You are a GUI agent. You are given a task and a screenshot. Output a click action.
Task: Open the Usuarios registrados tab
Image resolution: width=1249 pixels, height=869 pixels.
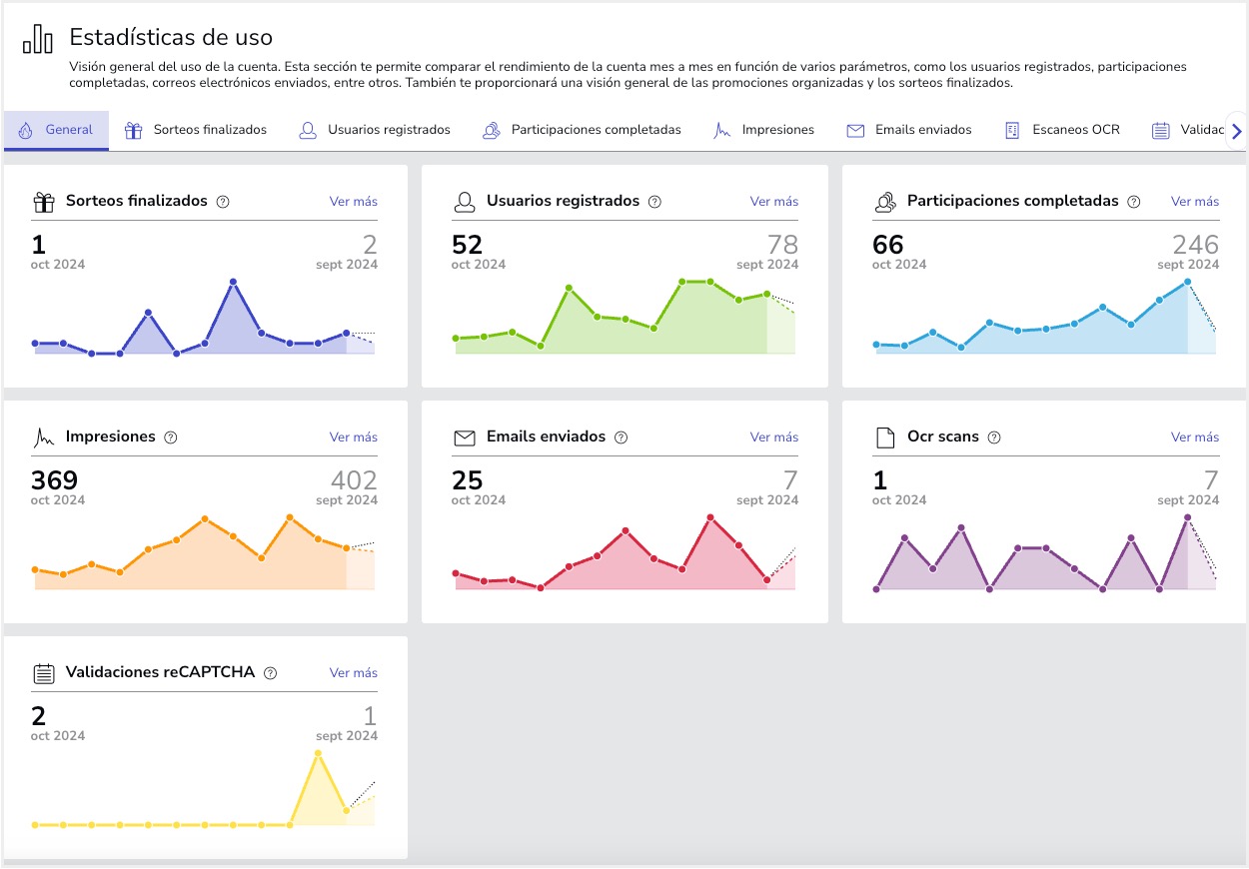375,130
